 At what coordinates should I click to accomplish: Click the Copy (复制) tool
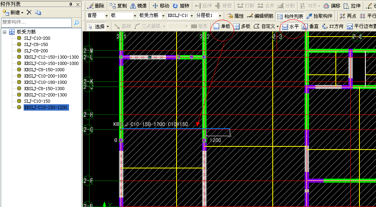(x=118, y=6)
